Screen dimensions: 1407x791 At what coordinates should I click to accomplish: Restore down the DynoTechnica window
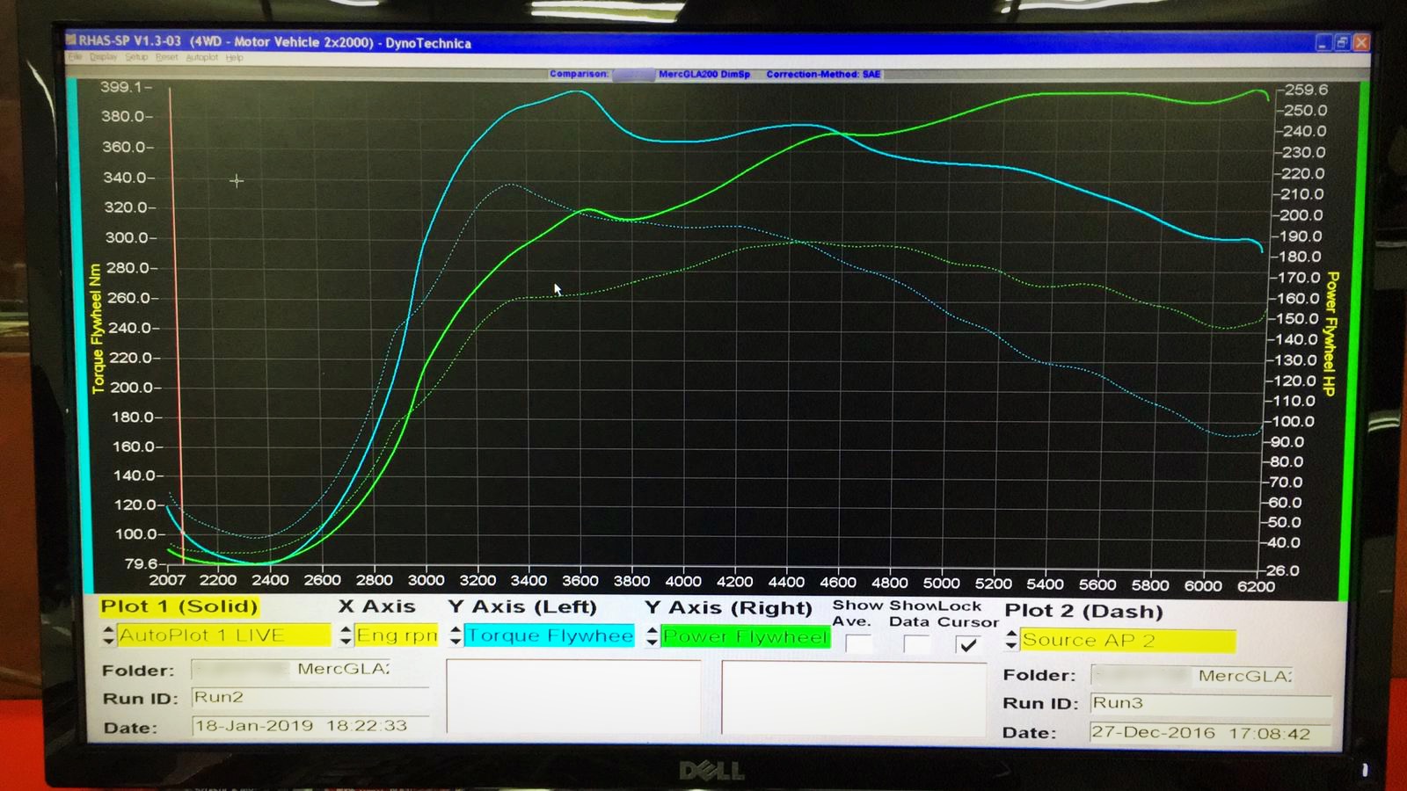pyautogui.click(x=1342, y=42)
